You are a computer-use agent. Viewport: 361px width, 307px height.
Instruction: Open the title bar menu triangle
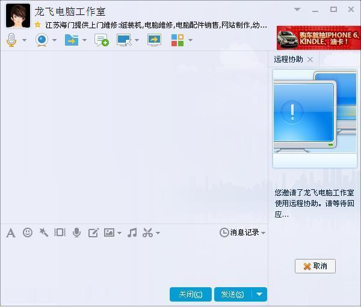(x=297, y=10)
